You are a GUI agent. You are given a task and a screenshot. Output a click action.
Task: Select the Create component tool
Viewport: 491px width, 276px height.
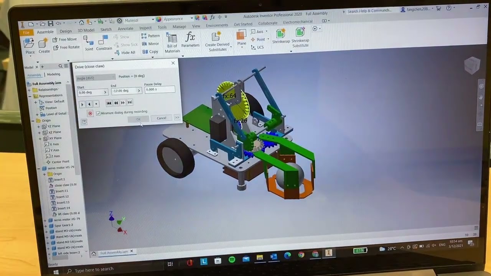[44, 46]
